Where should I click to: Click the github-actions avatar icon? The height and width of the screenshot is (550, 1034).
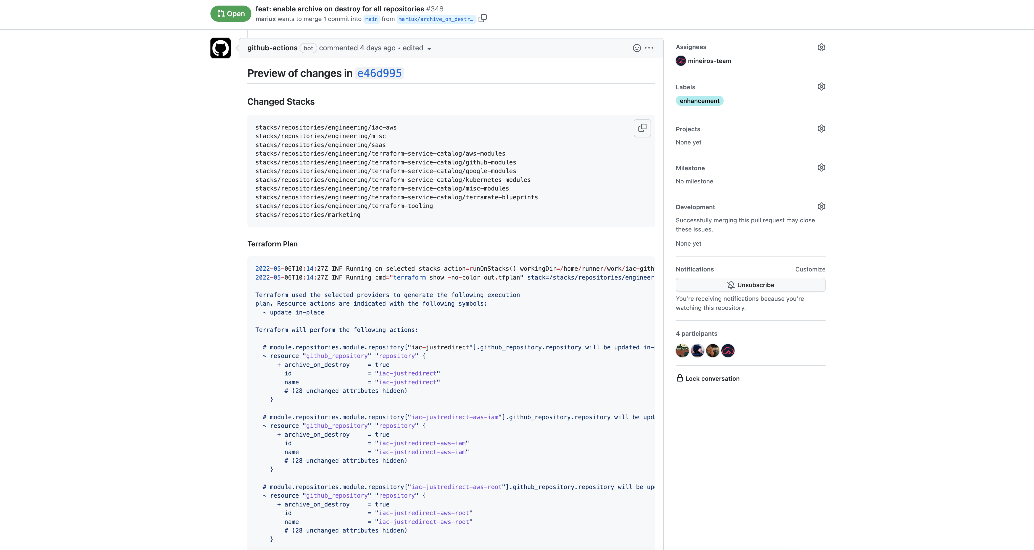pos(220,48)
